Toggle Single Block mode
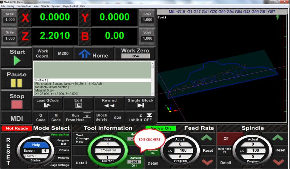The width and height of the screenshot is (290, 169). click(x=140, y=103)
